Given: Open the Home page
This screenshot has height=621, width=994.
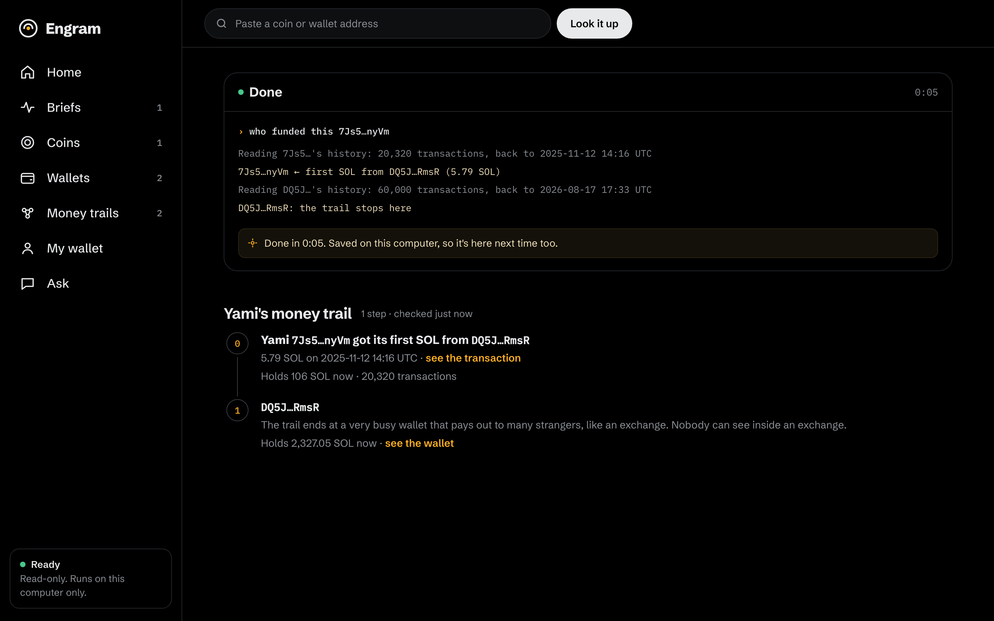Looking at the screenshot, I should [x=90, y=72].
